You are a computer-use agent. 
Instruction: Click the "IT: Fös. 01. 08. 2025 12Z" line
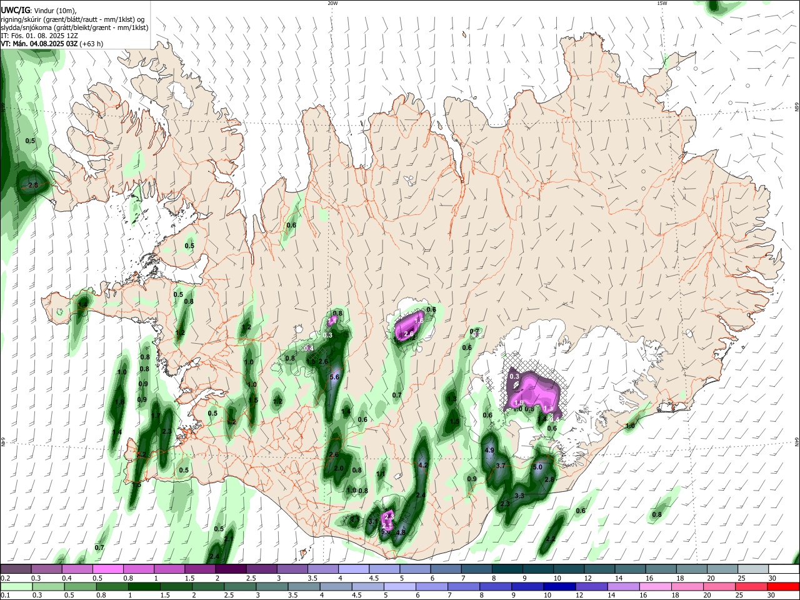(x=39, y=36)
